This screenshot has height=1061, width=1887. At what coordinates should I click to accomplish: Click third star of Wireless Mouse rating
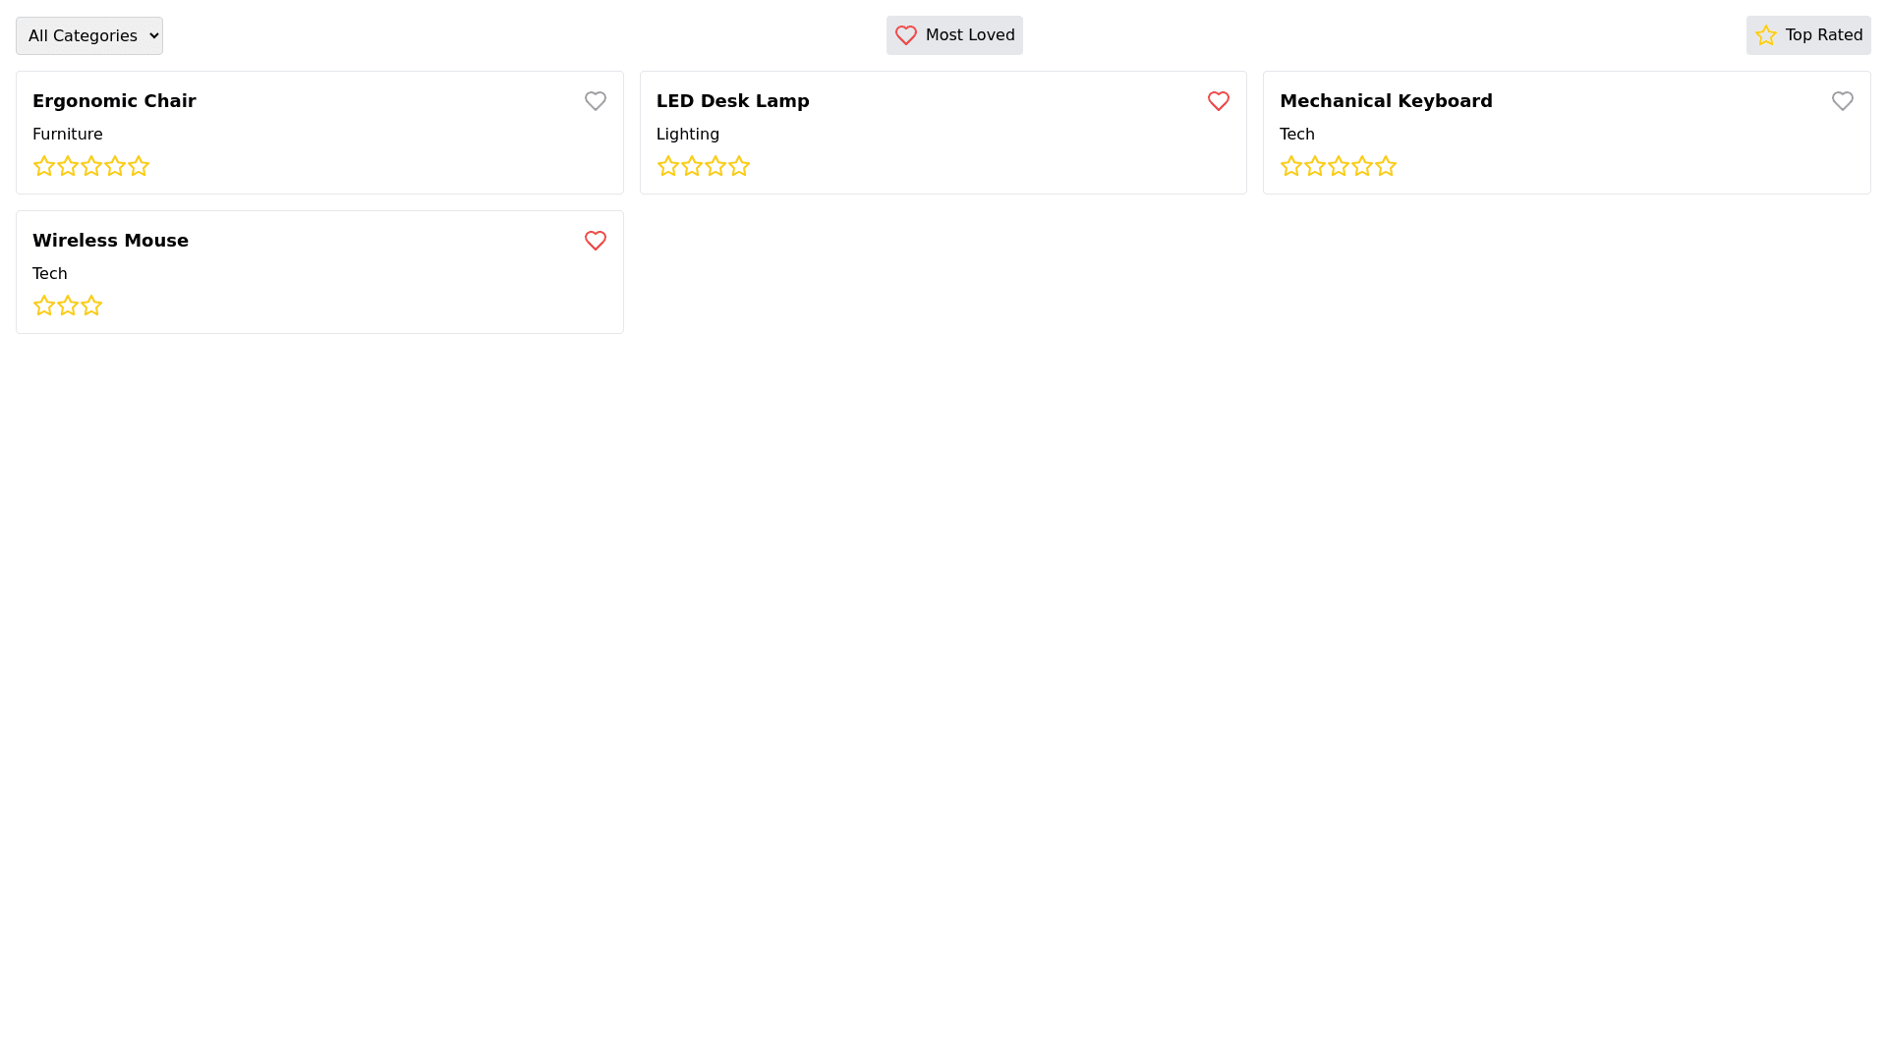[91, 306]
